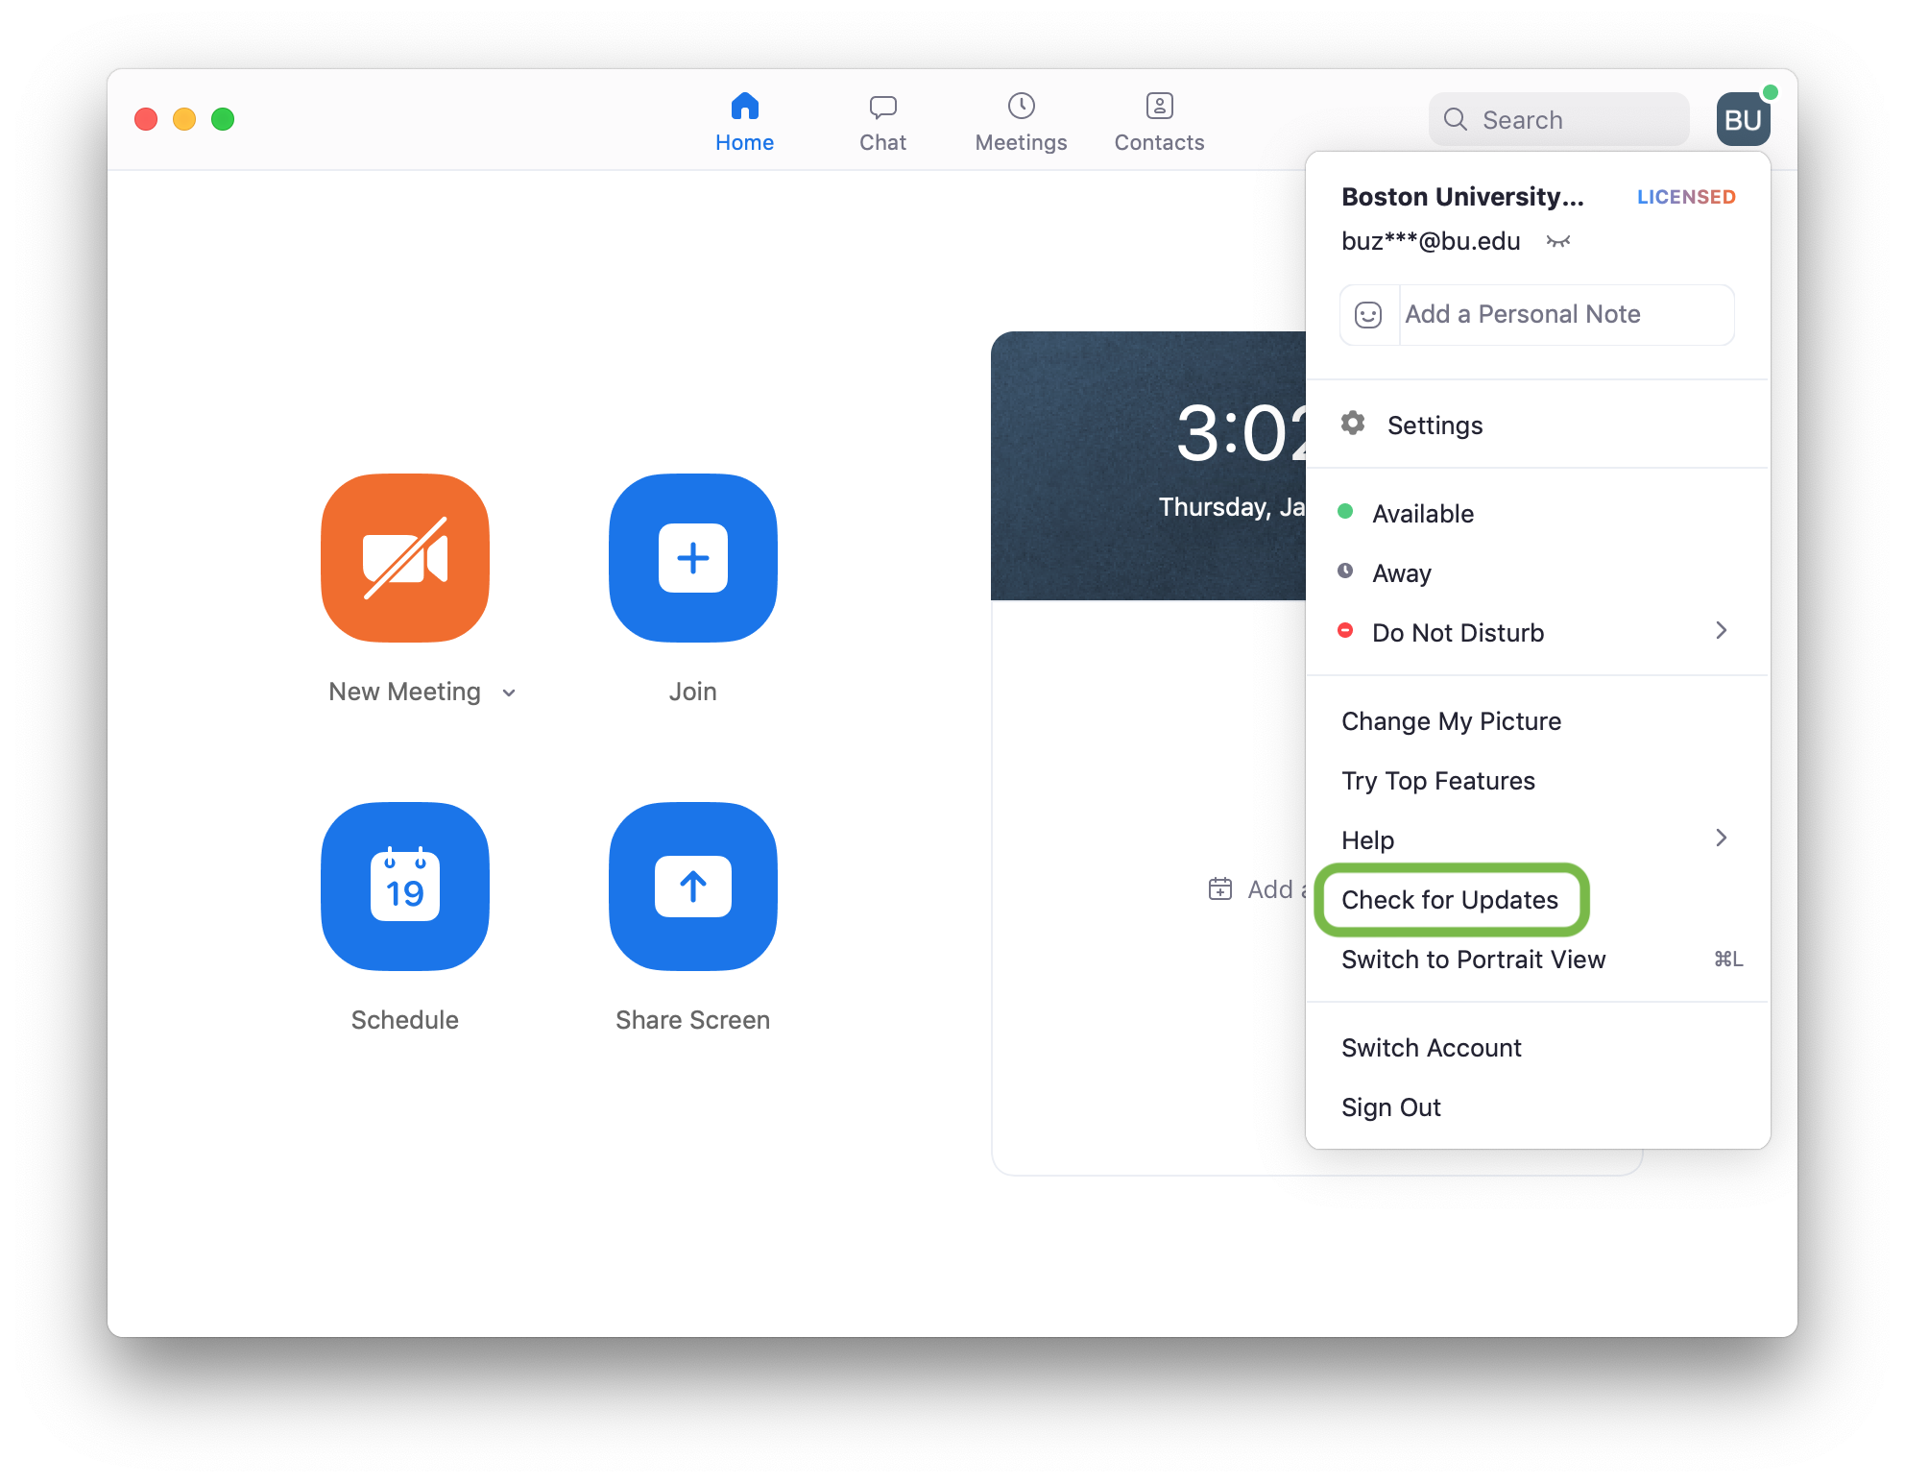This screenshot has width=1905, height=1483.
Task: Open the Schedule calendar icon
Action: coord(405,887)
